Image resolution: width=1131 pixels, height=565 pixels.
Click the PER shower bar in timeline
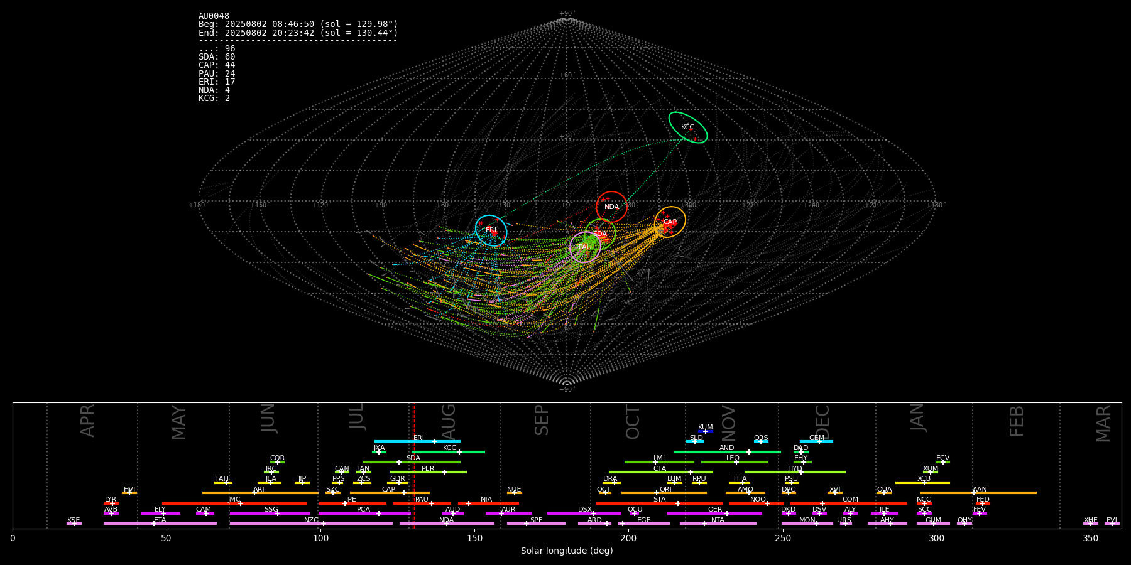pos(429,472)
